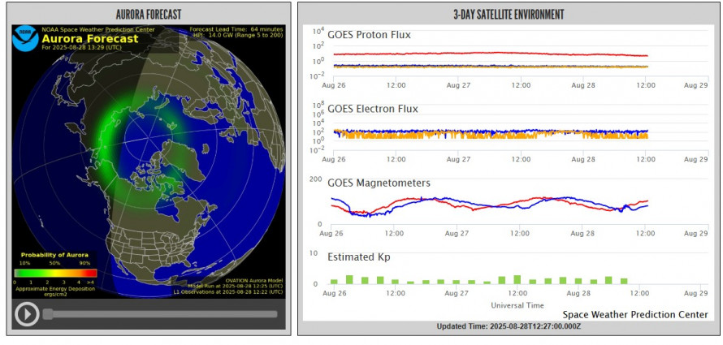723x345 pixels.
Task: Play the aurora forecast animation
Action: [x=27, y=314]
